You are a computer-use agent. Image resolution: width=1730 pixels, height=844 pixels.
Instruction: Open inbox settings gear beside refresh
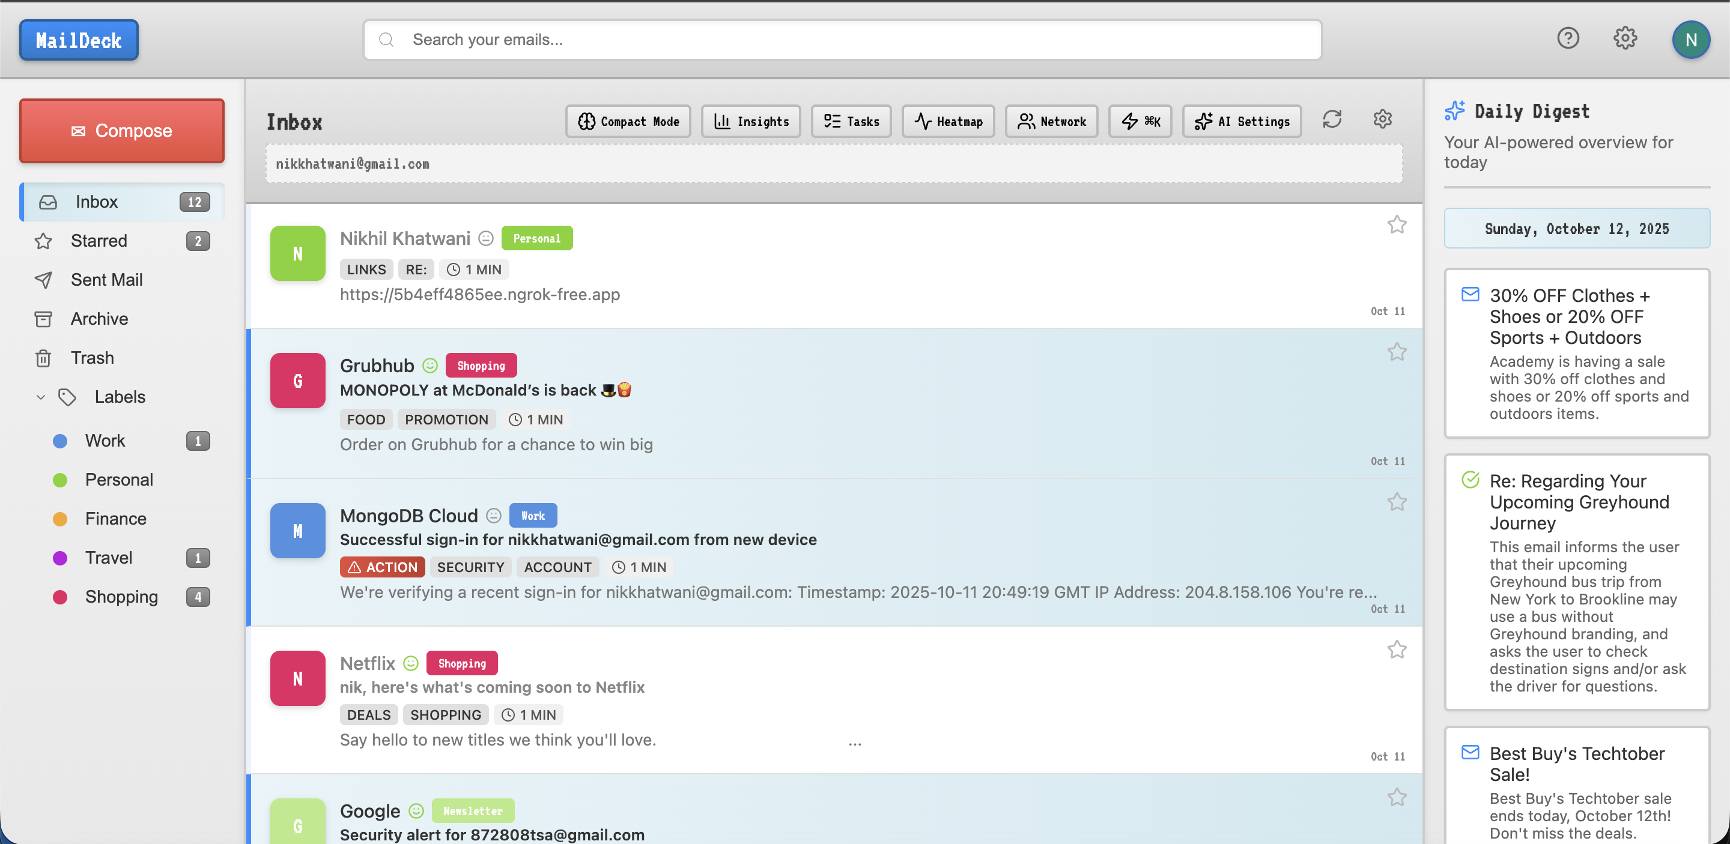pos(1382,120)
